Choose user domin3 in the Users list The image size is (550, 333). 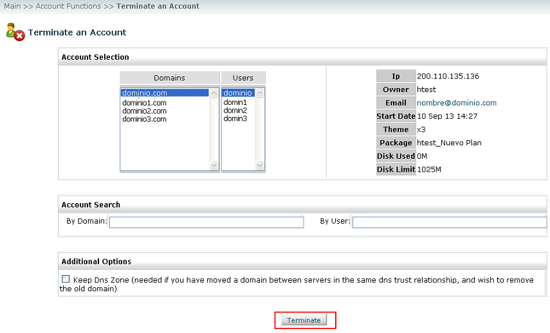click(x=235, y=118)
